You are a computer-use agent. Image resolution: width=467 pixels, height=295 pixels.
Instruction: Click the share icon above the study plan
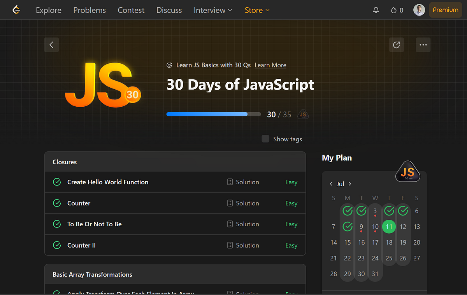396,45
